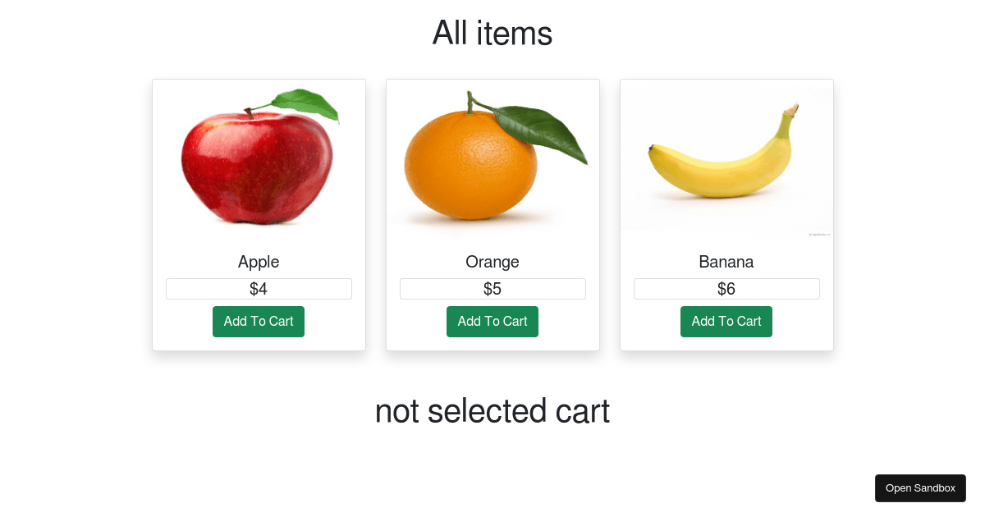
Task: Select the Apple product card
Action: pos(259,215)
